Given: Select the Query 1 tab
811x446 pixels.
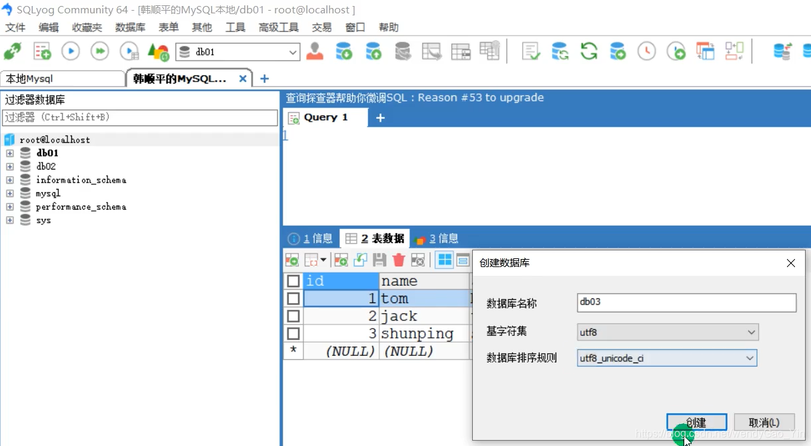Looking at the screenshot, I should pyautogui.click(x=326, y=118).
